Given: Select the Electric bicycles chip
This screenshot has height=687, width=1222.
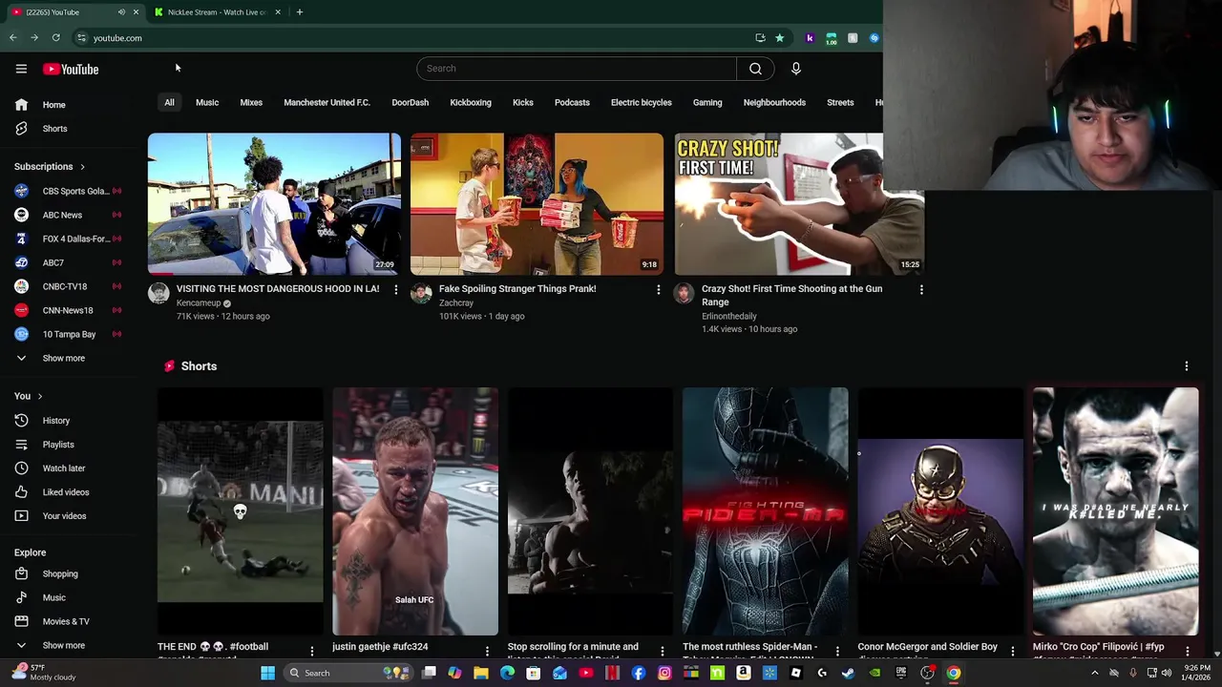Looking at the screenshot, I should tap(642, 102).
